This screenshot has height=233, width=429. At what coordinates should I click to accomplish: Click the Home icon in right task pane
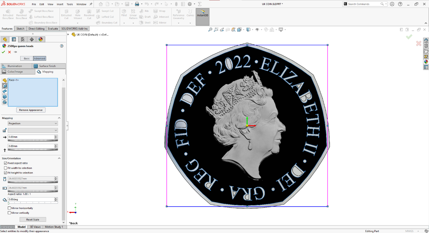tap(426, 41)
